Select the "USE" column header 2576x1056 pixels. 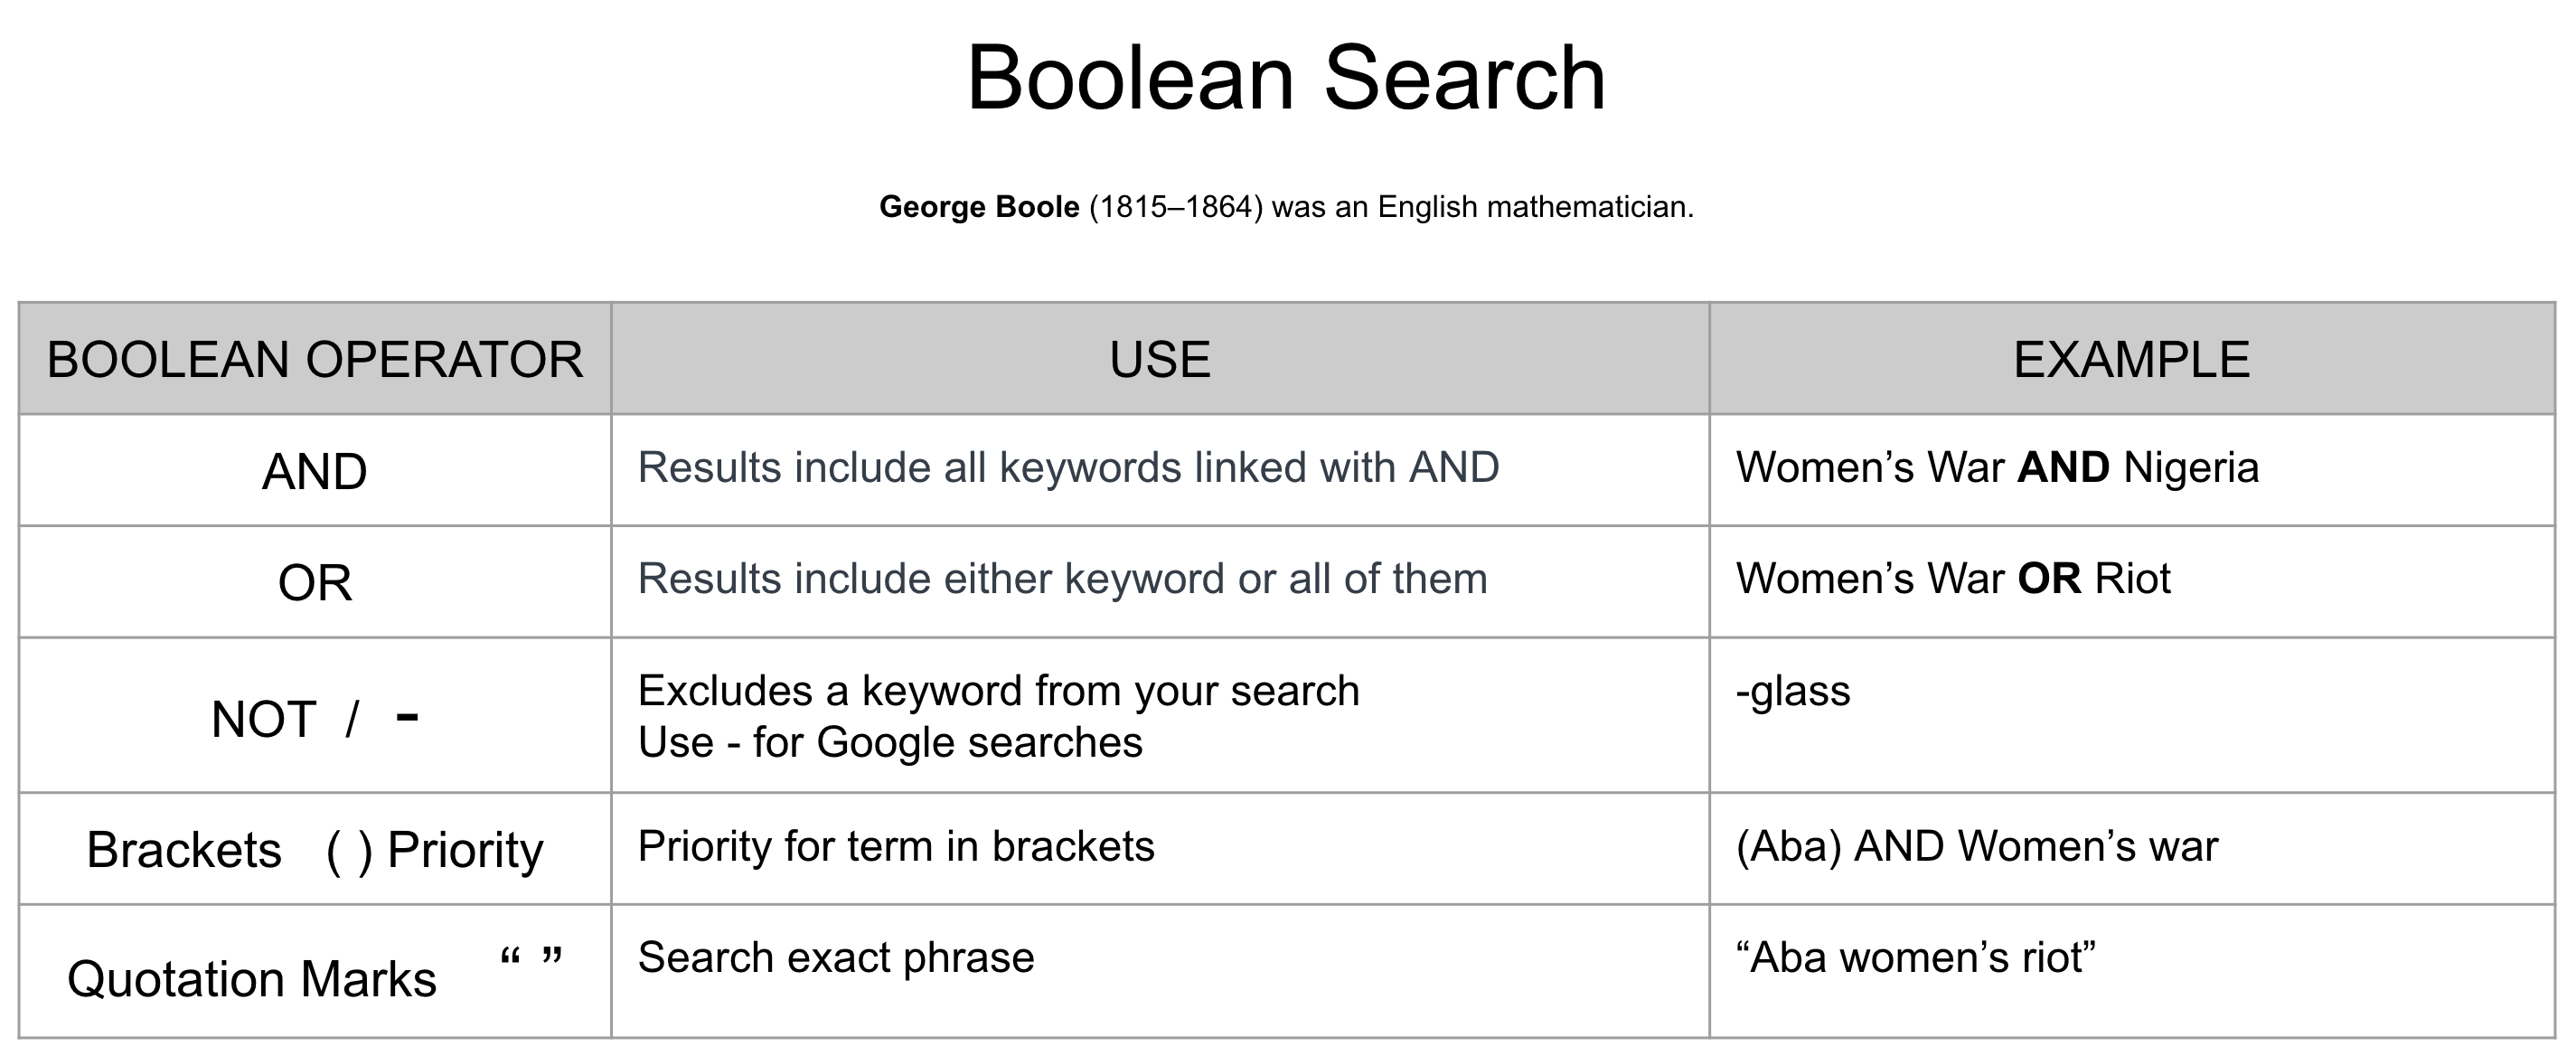pos(1159,360)
